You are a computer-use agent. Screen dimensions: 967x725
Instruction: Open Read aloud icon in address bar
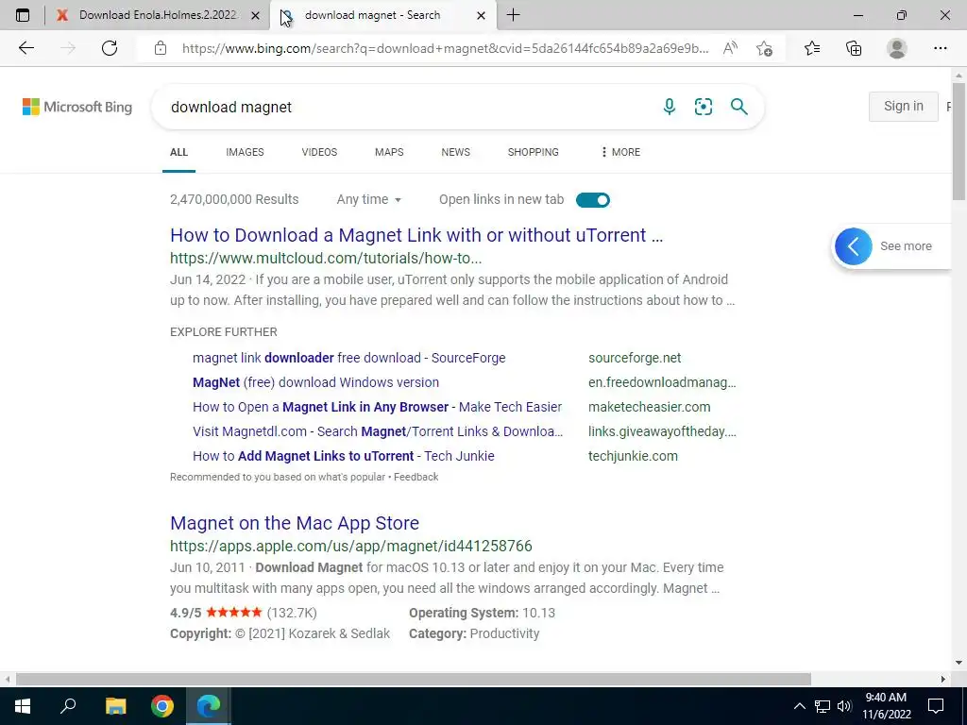pos(731,48)
